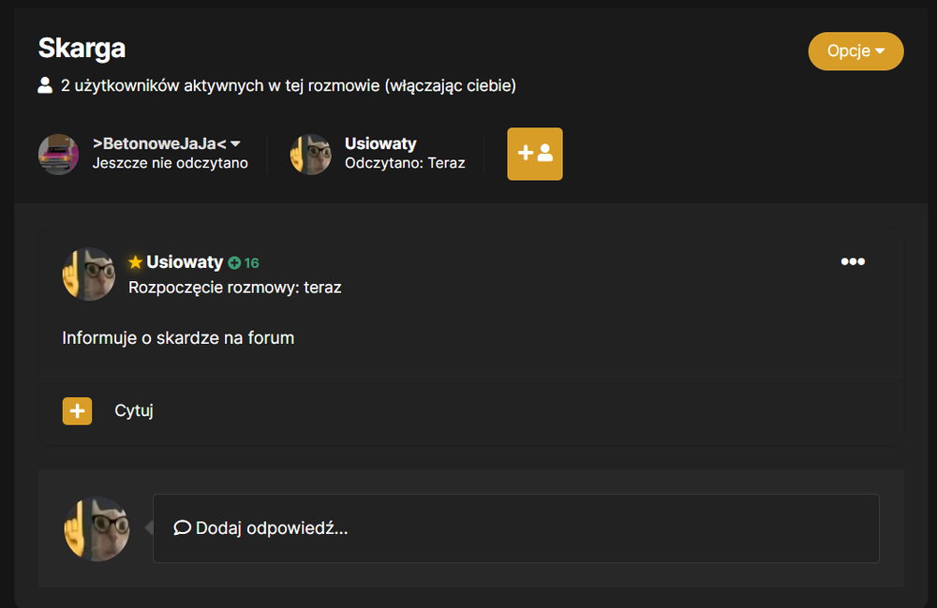Image resolution: width=937 pixels, height=608 pixels.
Task: Click the speech bubble icon in reply box
Action: click(x=182, y=528)
